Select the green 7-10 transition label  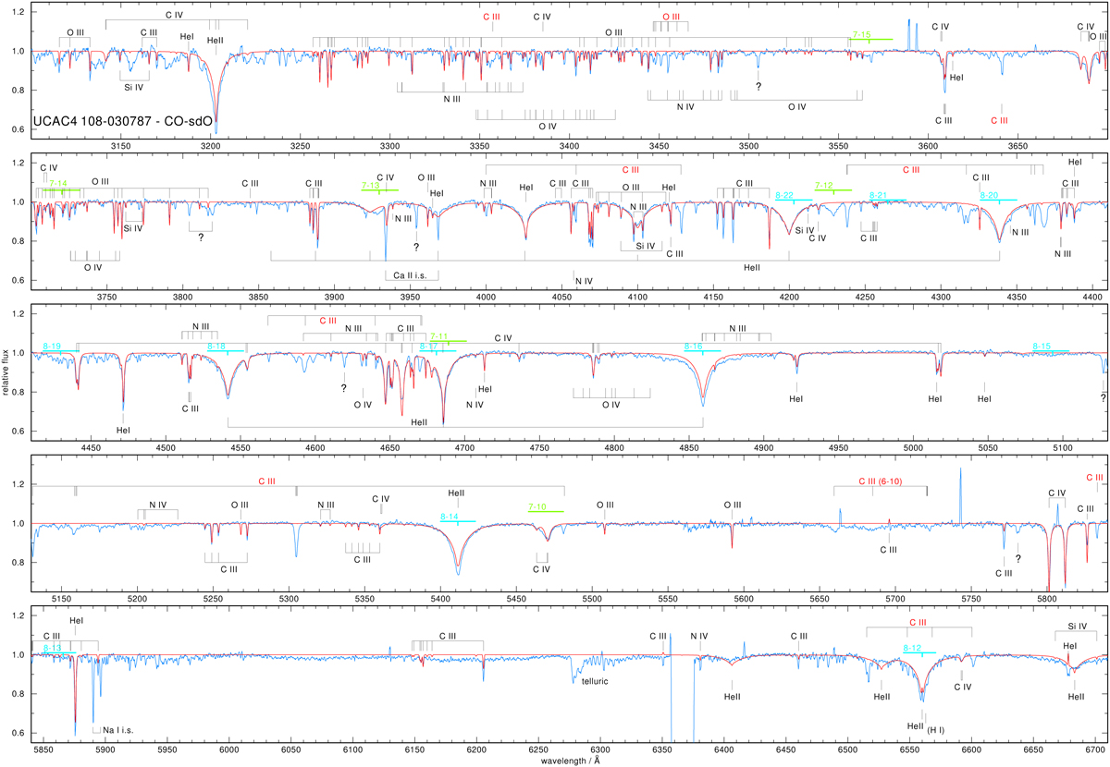tap(537, 506)
